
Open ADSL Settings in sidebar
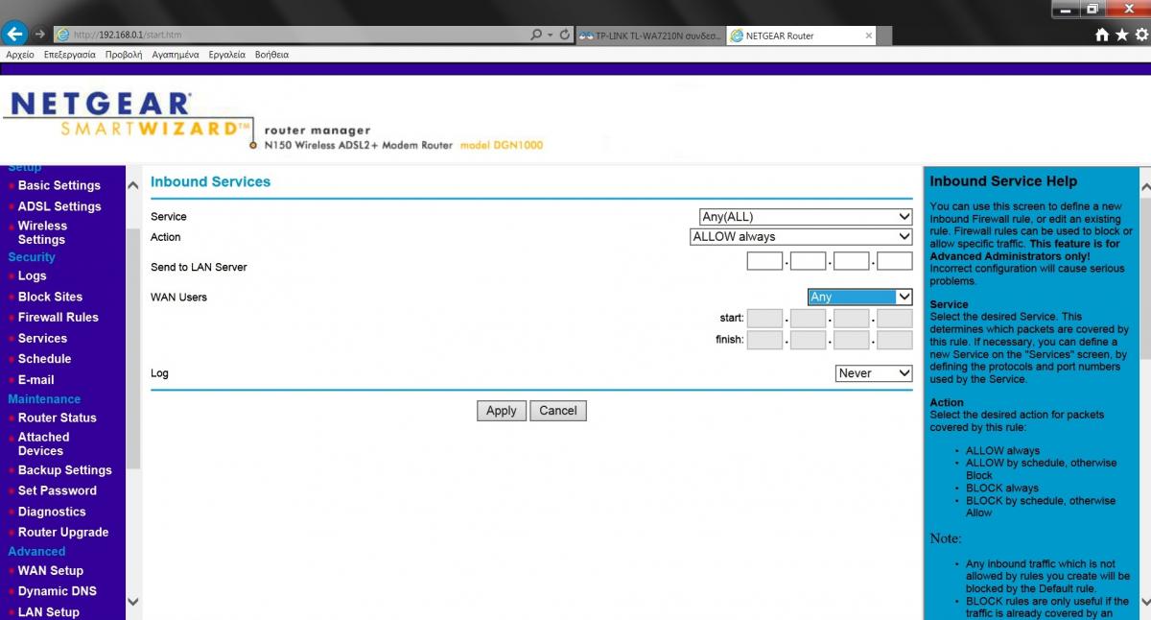click(x=59, y=206)
